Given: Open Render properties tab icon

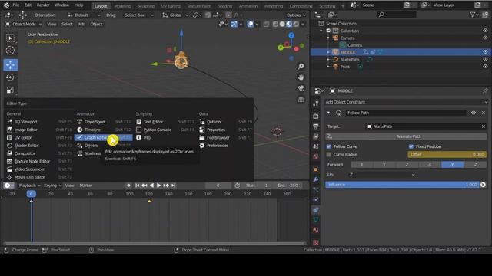Looking at the screenshot, I should [x=316, y=116].
